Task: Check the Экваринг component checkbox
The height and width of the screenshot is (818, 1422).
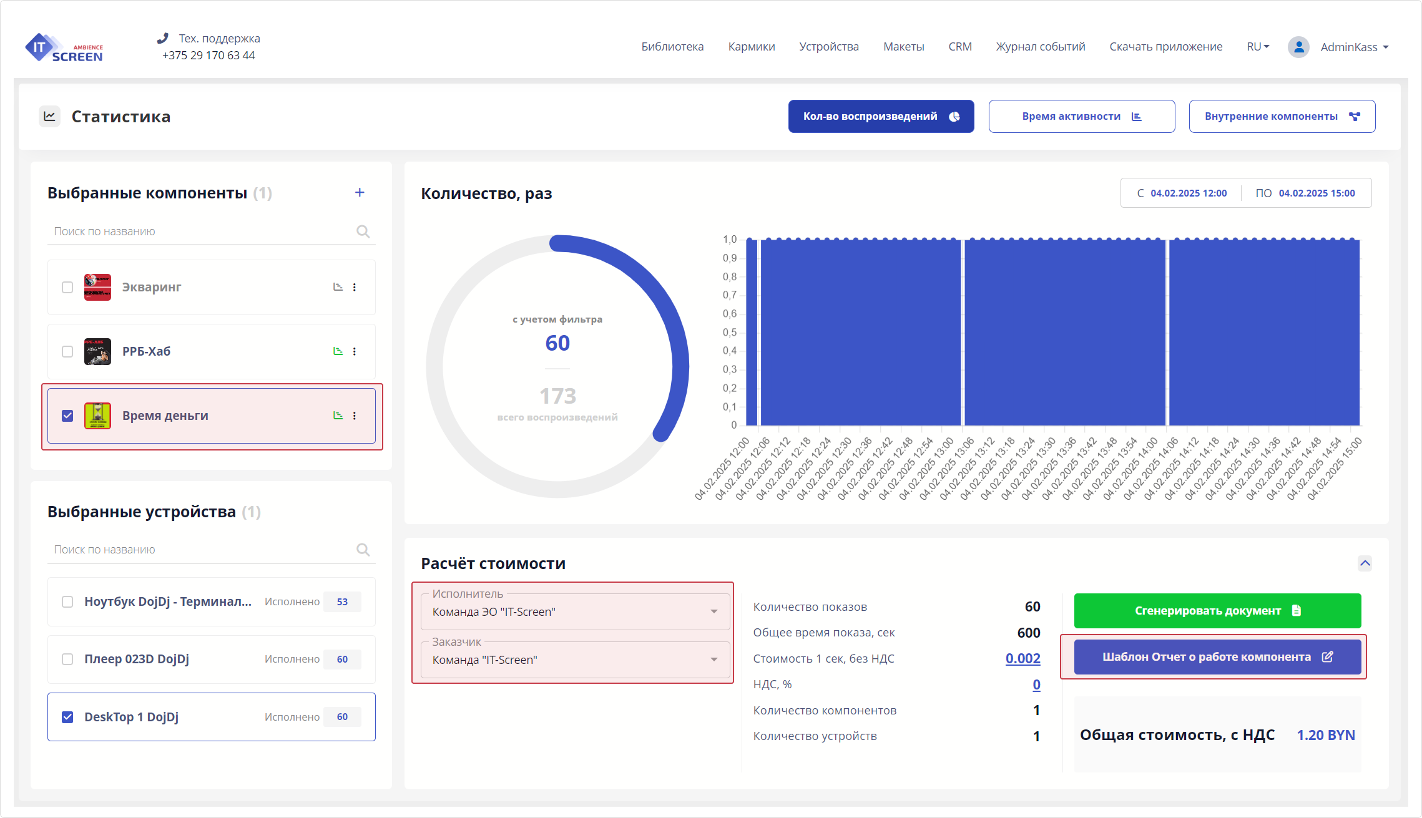Action: coord(67,287)
